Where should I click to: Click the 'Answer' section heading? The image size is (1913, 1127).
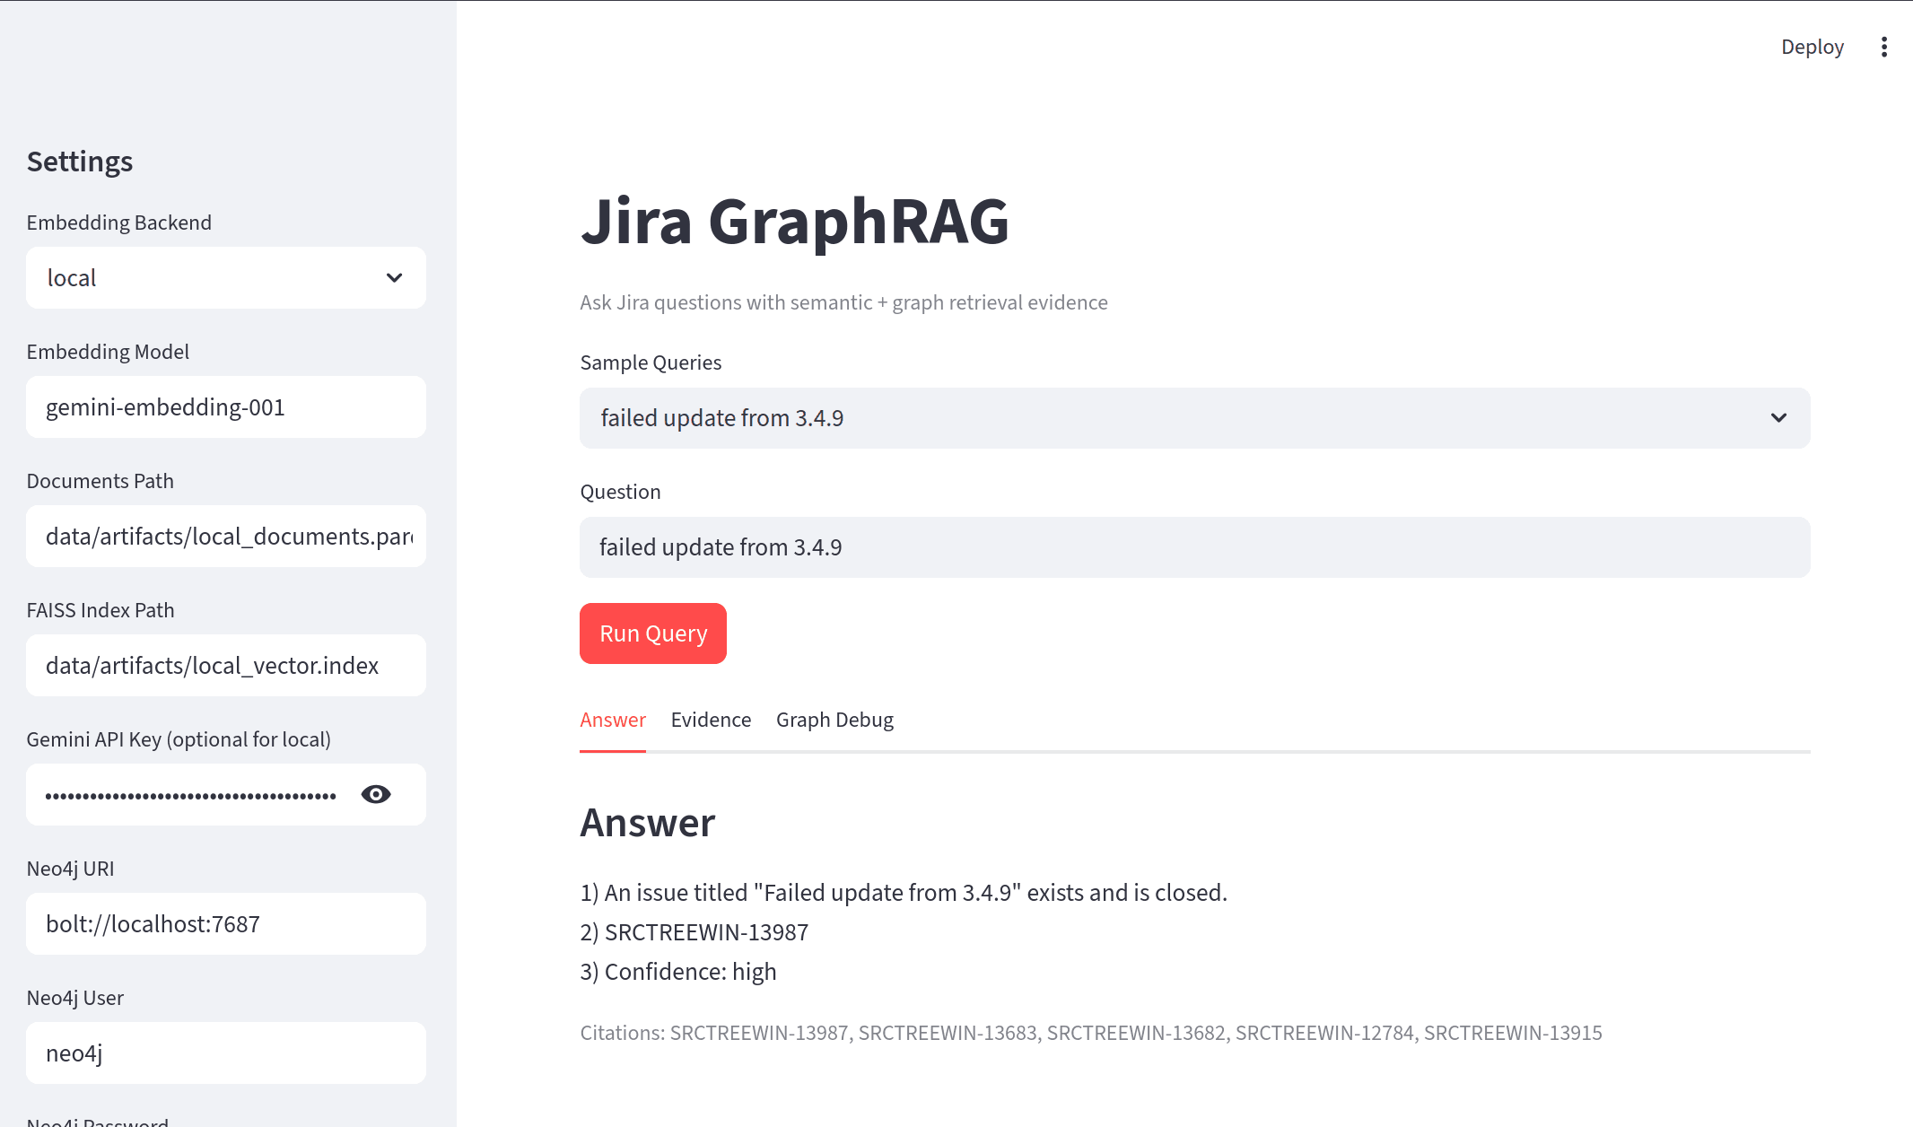(648, 823)
